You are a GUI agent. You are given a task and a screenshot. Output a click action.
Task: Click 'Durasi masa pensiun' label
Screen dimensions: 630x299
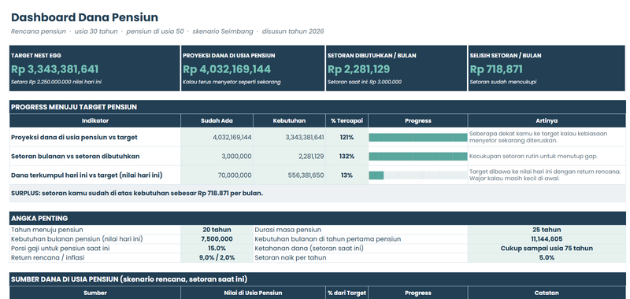(x=287, y=230)
